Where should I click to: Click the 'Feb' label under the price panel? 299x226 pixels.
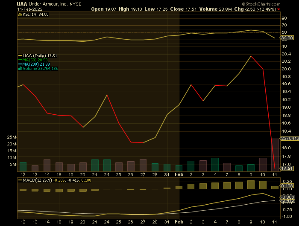click(179, 174)
